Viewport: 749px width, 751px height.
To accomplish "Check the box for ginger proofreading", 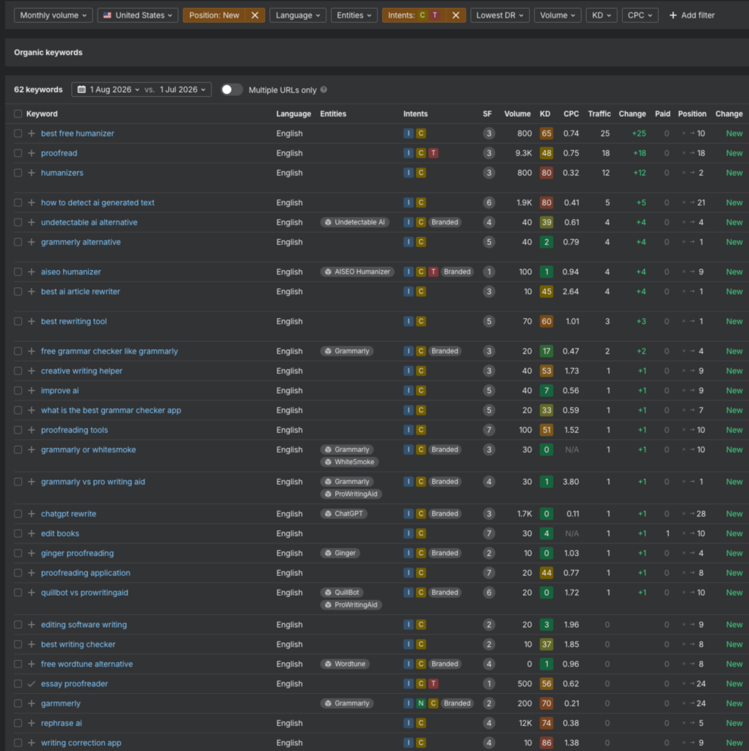I will (18, 553).
